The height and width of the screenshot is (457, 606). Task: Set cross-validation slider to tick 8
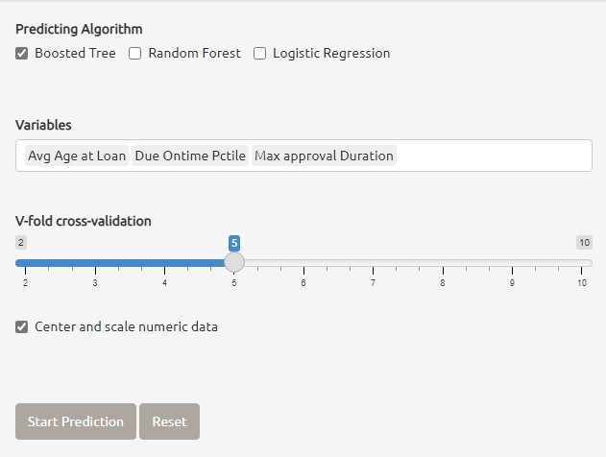point(443,263)
